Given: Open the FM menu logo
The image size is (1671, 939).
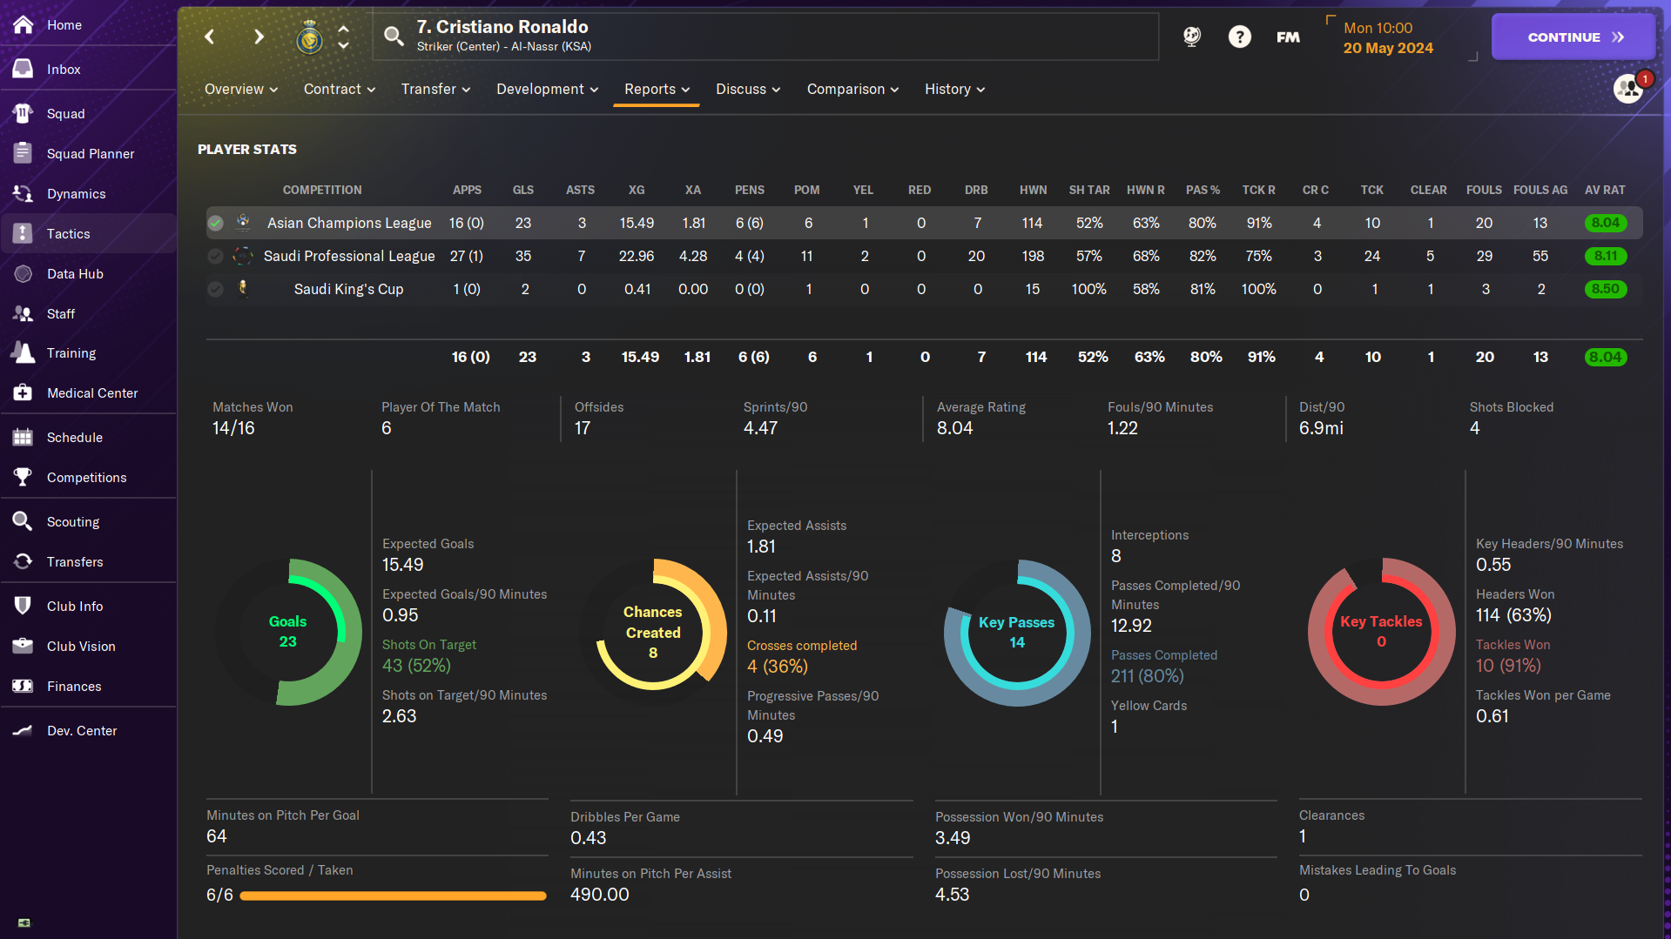Looking at the screenshot, I should click(x=1288, y=37).
